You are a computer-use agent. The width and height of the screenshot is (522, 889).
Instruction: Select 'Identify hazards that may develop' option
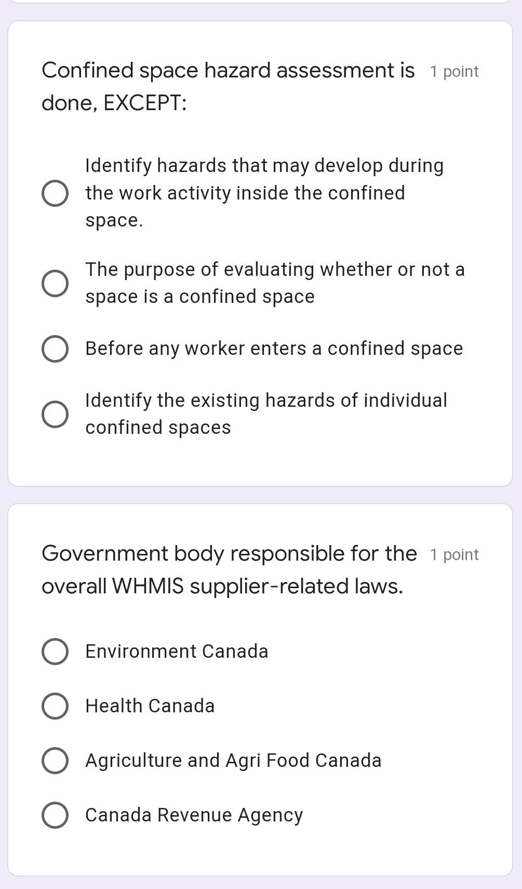55,193
